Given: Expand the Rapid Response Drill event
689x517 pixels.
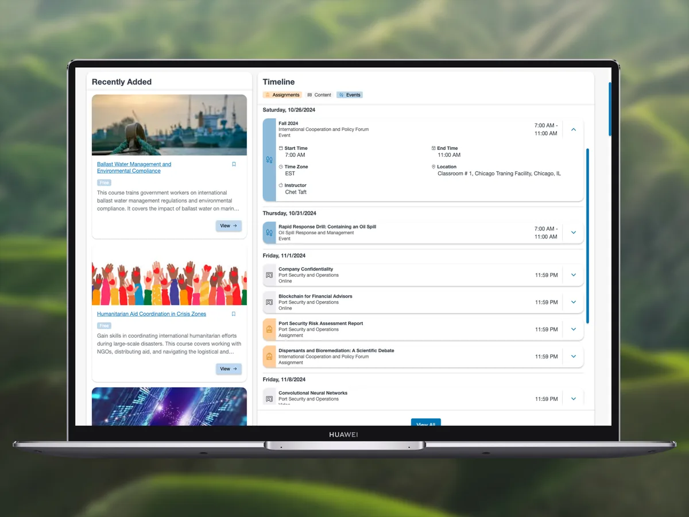Looking at the screenshot, I should [x=573, y=233].
